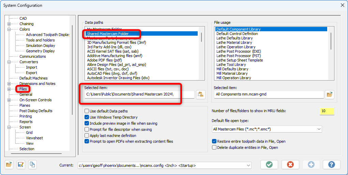Select Default Control Definition in File usage

click(237, 34)
